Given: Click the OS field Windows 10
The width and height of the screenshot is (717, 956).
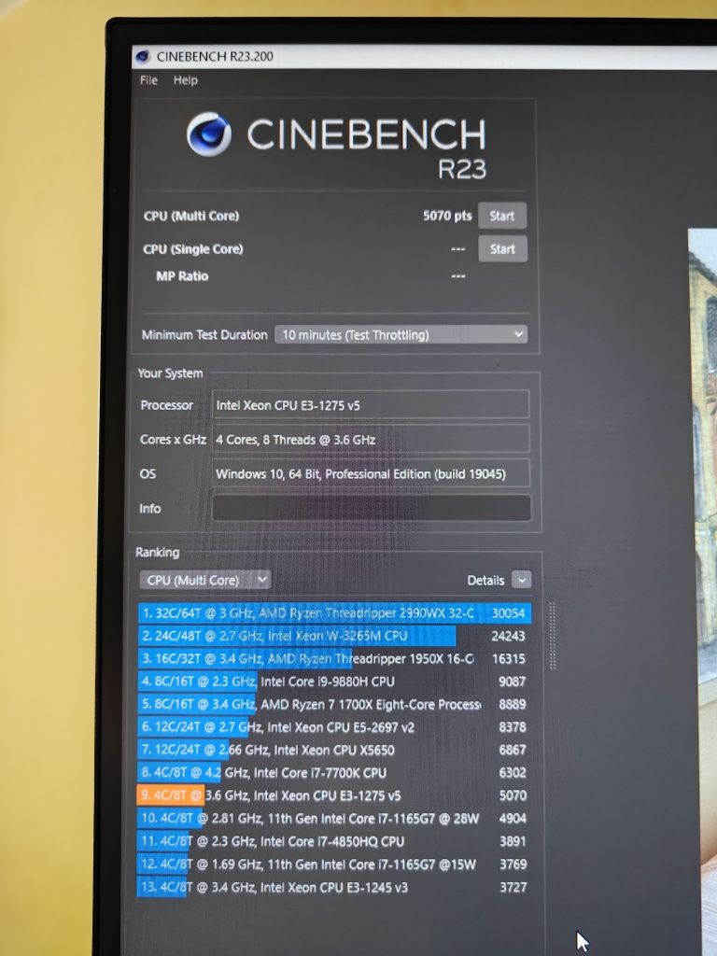Looking at the screenshot, I should [371, 473].
